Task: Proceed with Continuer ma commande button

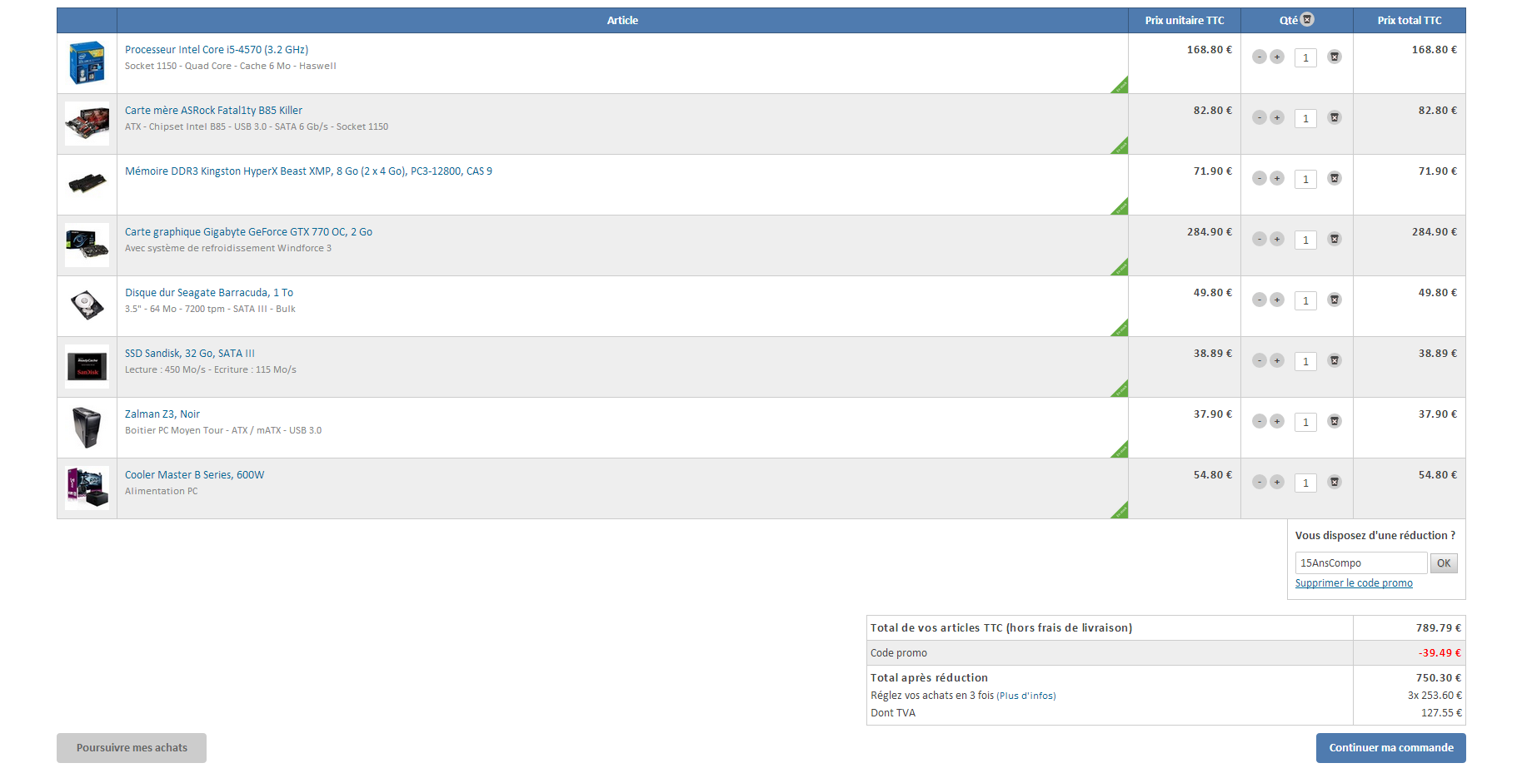Action: pos(1391,748)
